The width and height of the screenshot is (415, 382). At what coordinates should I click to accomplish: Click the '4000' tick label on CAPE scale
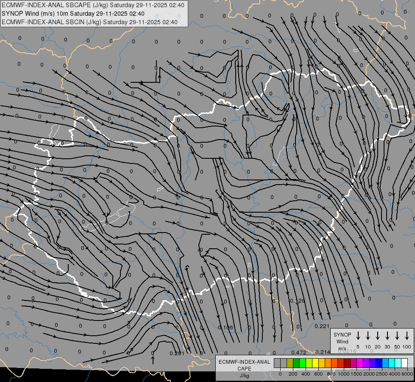[395, 374]
